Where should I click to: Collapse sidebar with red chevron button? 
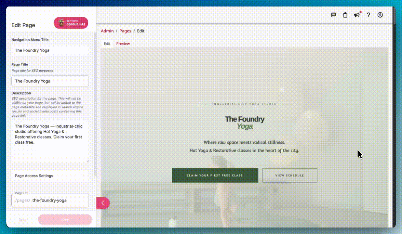click(x=103, y=203)
